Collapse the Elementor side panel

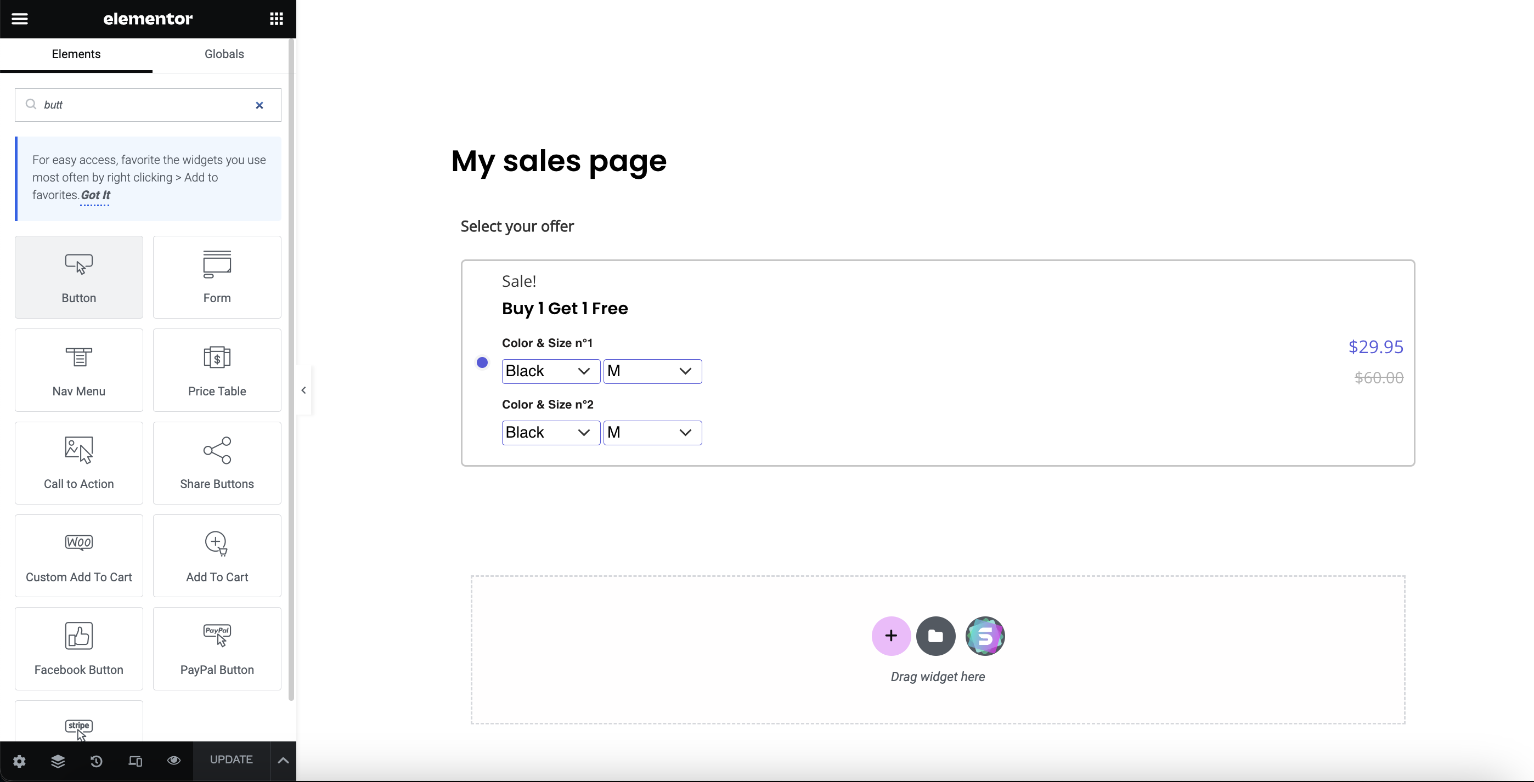pos(304,390)
